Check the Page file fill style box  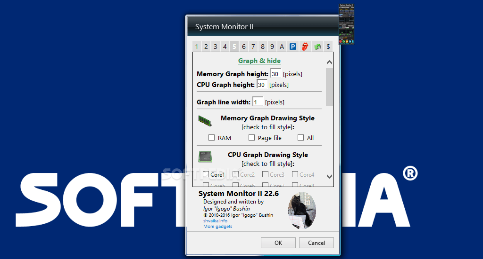[x=252, y=137]
